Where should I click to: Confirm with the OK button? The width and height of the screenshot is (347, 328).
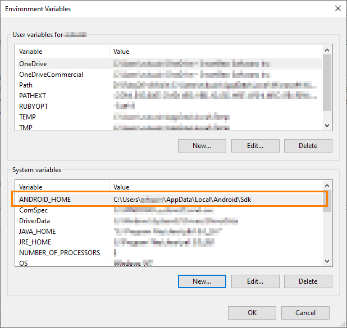(x=252, y=313)
